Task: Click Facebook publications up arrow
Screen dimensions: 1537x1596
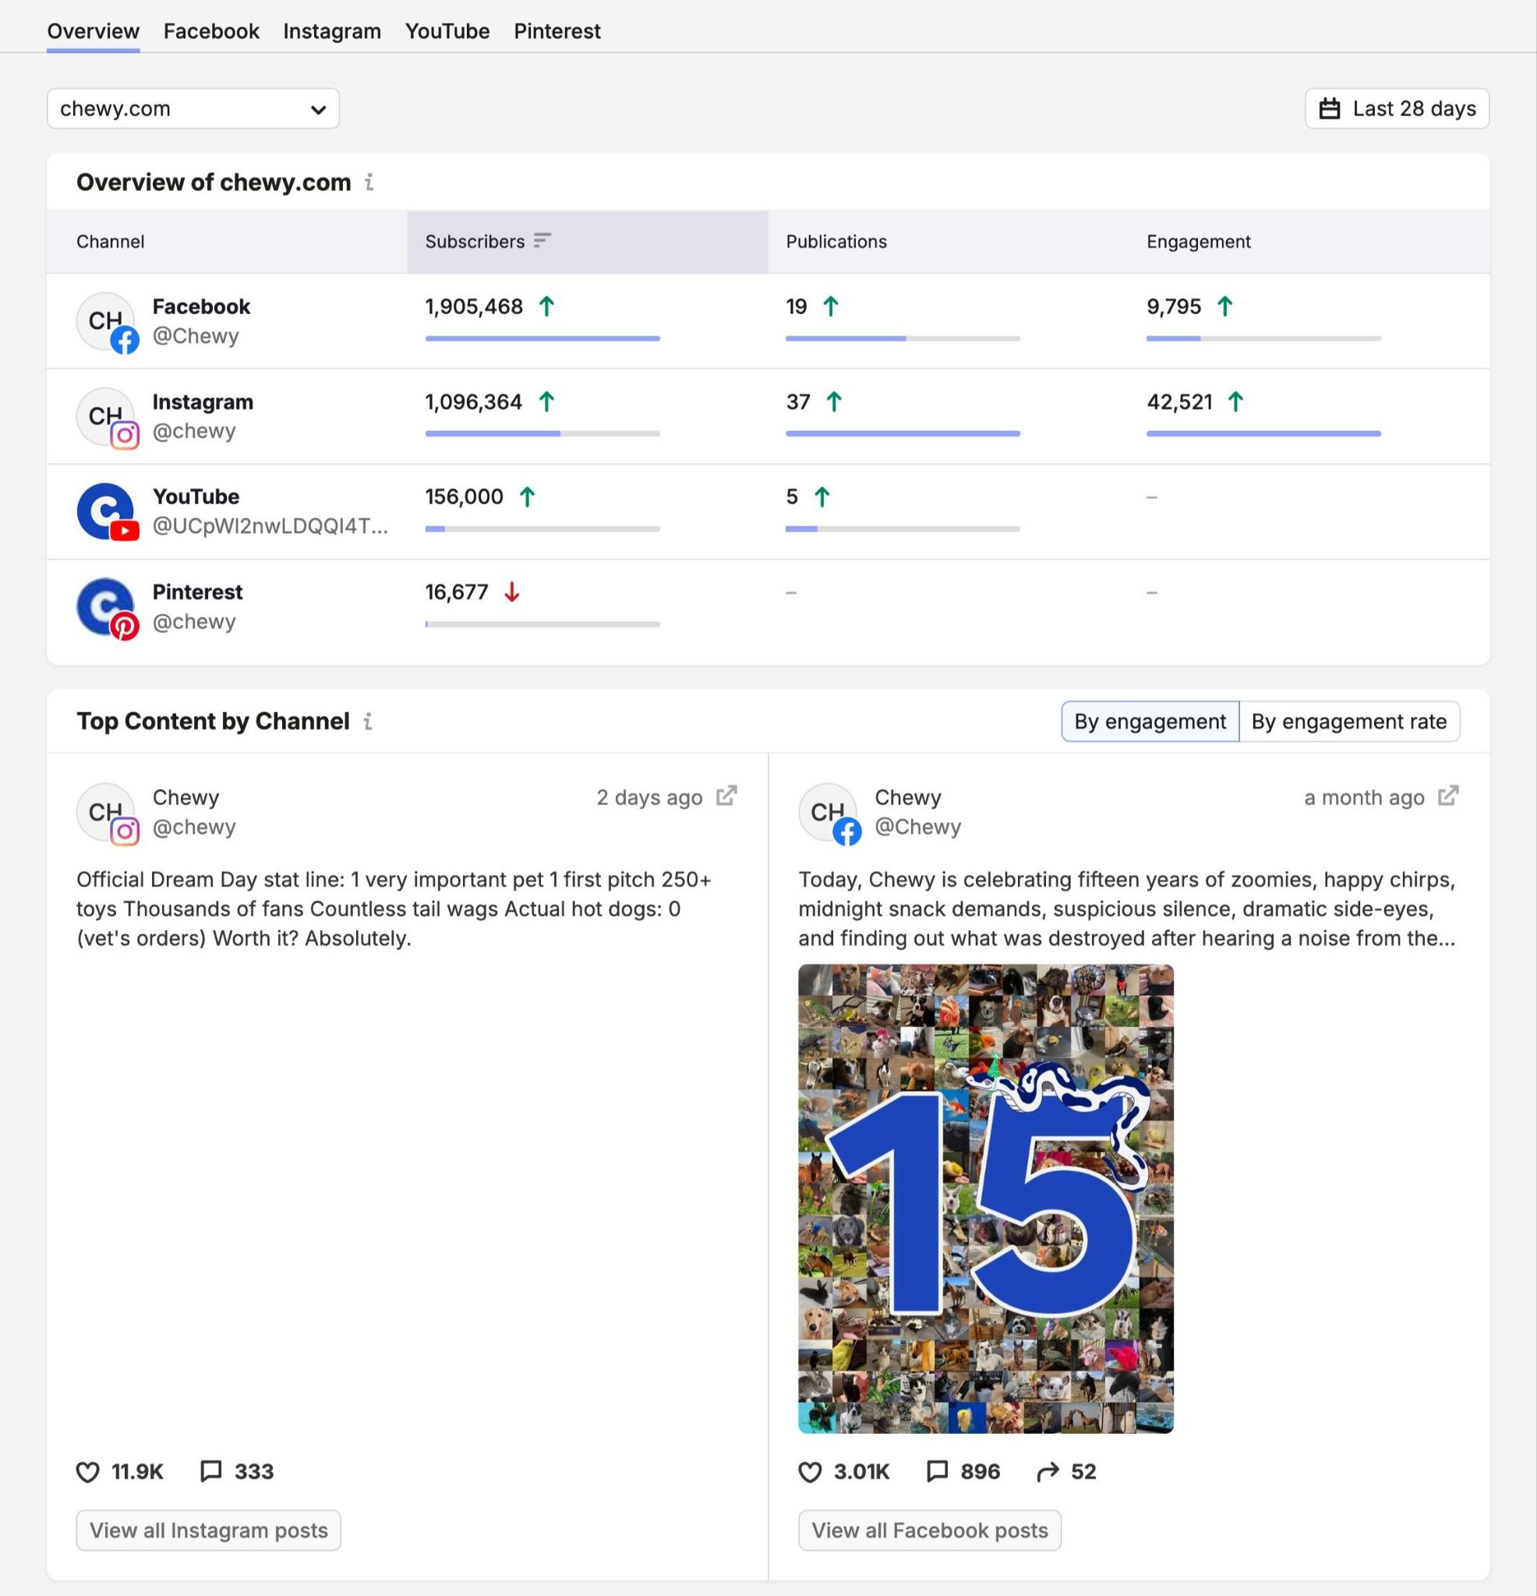Action: (x=830, y=306)
